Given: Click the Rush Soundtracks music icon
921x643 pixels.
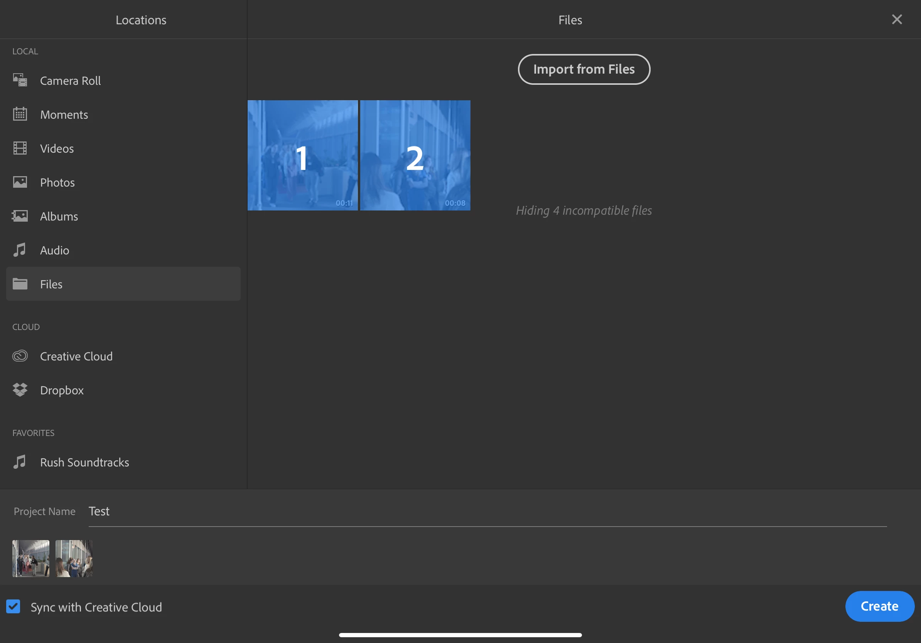Looking at the screenshot, I should pyautogui.click(x=20, y=462).
